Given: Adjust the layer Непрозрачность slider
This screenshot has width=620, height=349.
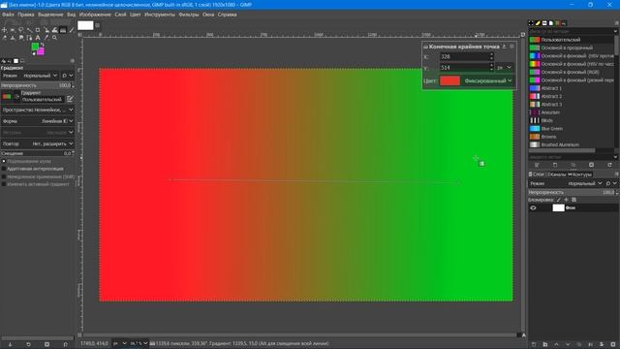Looking at the screenshot, I should pyautogui.click(x=573, y=192).
